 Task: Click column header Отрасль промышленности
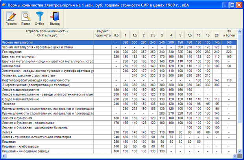pos(47,33)
